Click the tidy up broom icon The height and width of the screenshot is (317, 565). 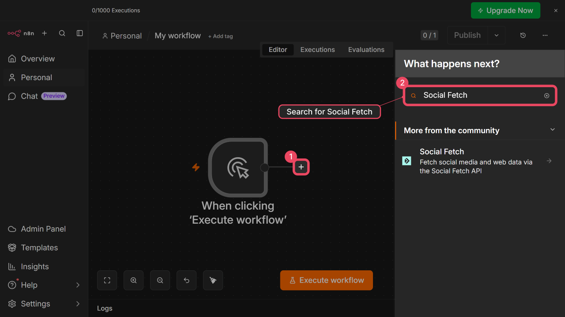(213, 280)
